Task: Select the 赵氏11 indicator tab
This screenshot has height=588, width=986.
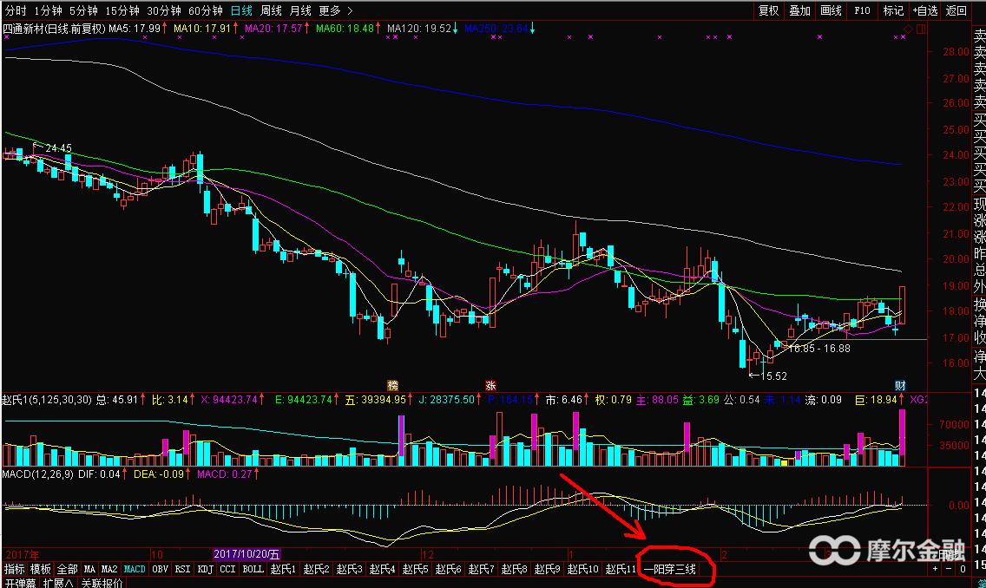Action: coord(621,569)
